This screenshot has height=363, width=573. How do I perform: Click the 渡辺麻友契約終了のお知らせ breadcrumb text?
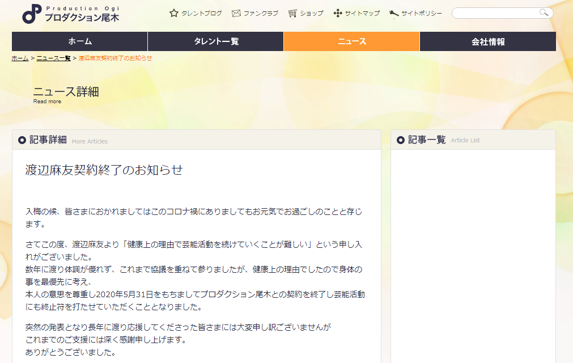coord(115,58)
